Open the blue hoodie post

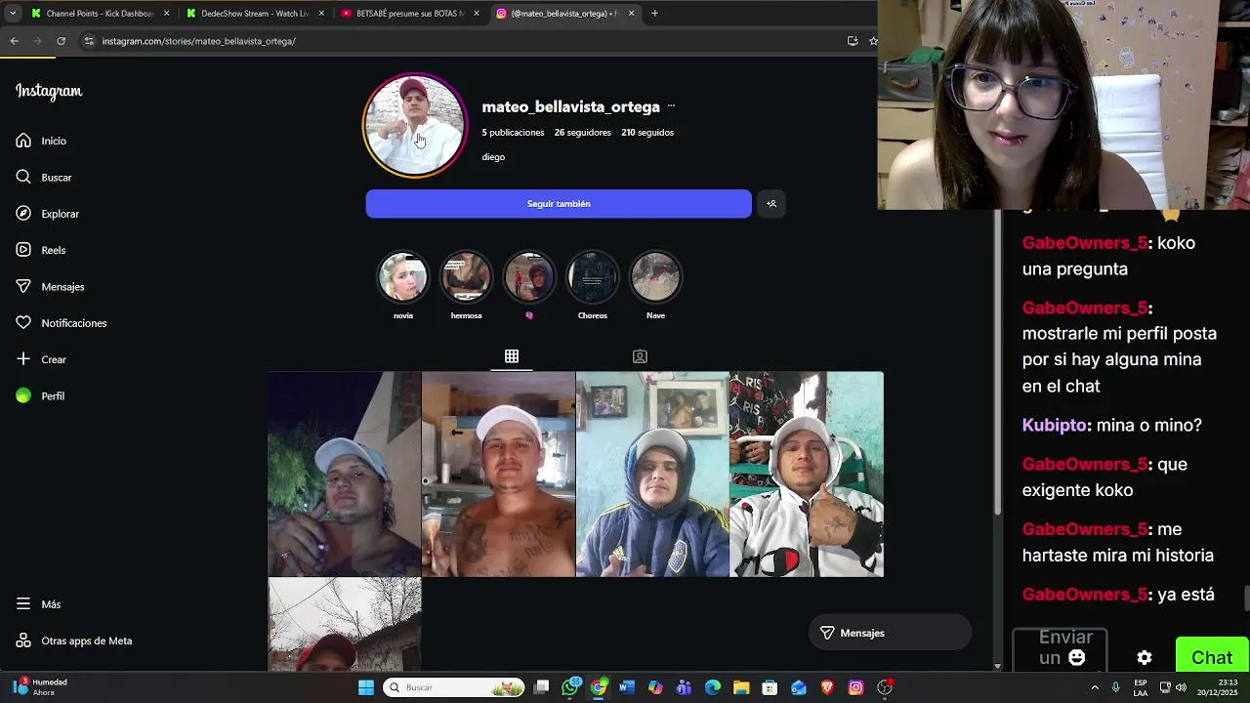[652, 474]
